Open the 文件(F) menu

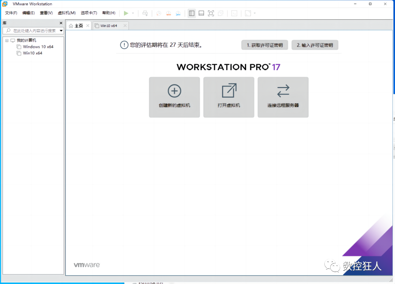click(11, 13)
